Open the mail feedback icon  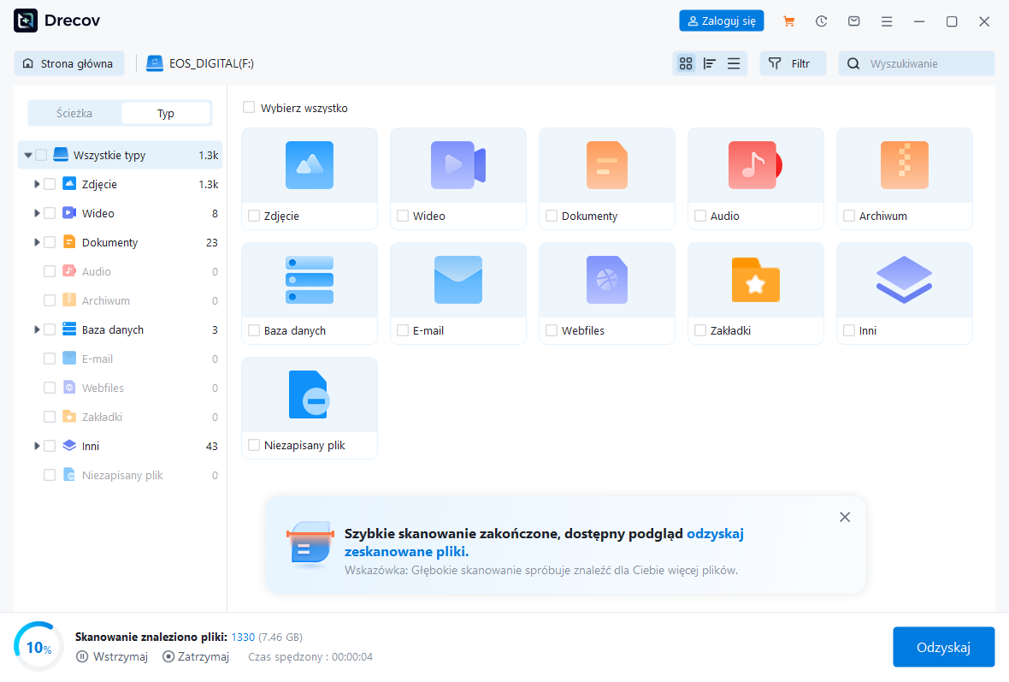853,21
